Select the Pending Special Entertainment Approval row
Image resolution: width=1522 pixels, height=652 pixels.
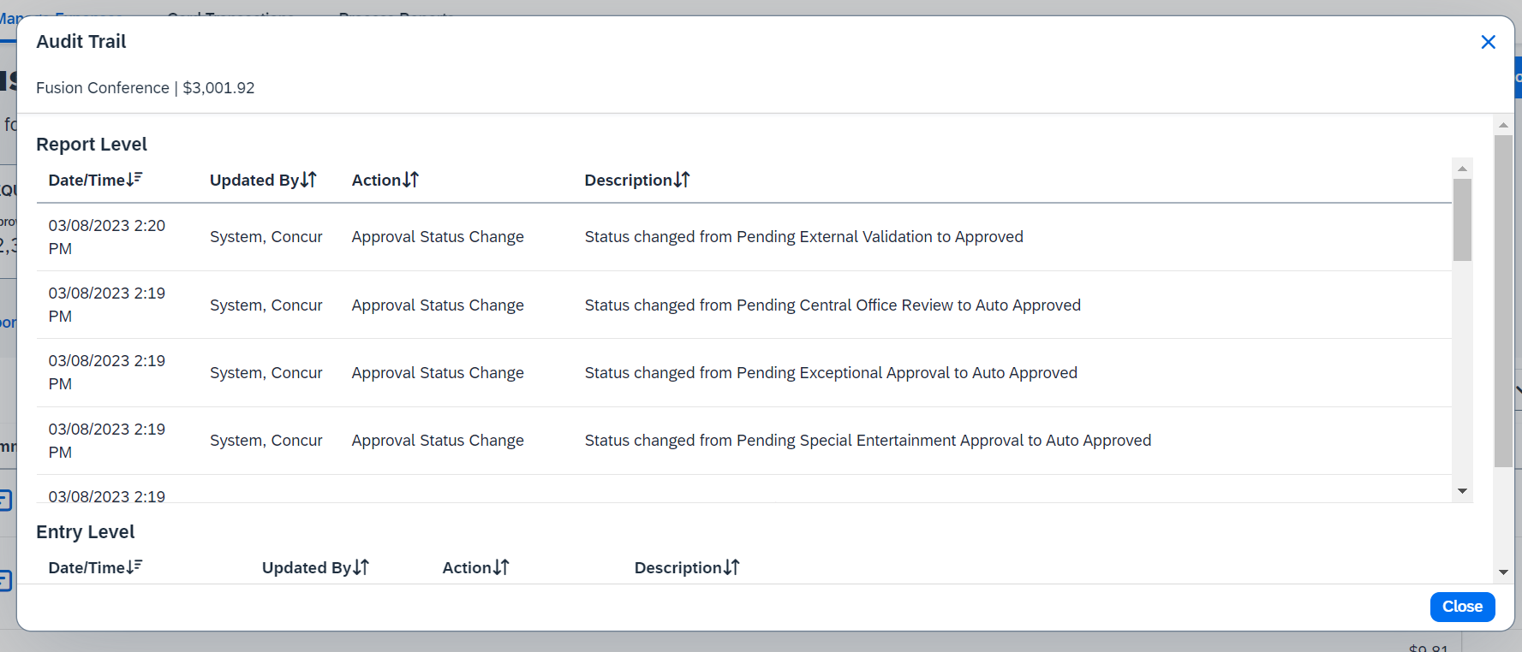pos(867,441)
